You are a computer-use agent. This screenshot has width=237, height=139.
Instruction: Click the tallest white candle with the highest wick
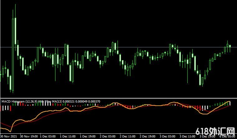(15, 31)
